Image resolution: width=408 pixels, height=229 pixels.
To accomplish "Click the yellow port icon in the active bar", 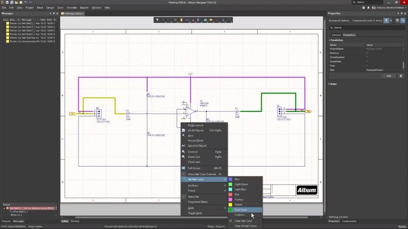I will [211, 20].
